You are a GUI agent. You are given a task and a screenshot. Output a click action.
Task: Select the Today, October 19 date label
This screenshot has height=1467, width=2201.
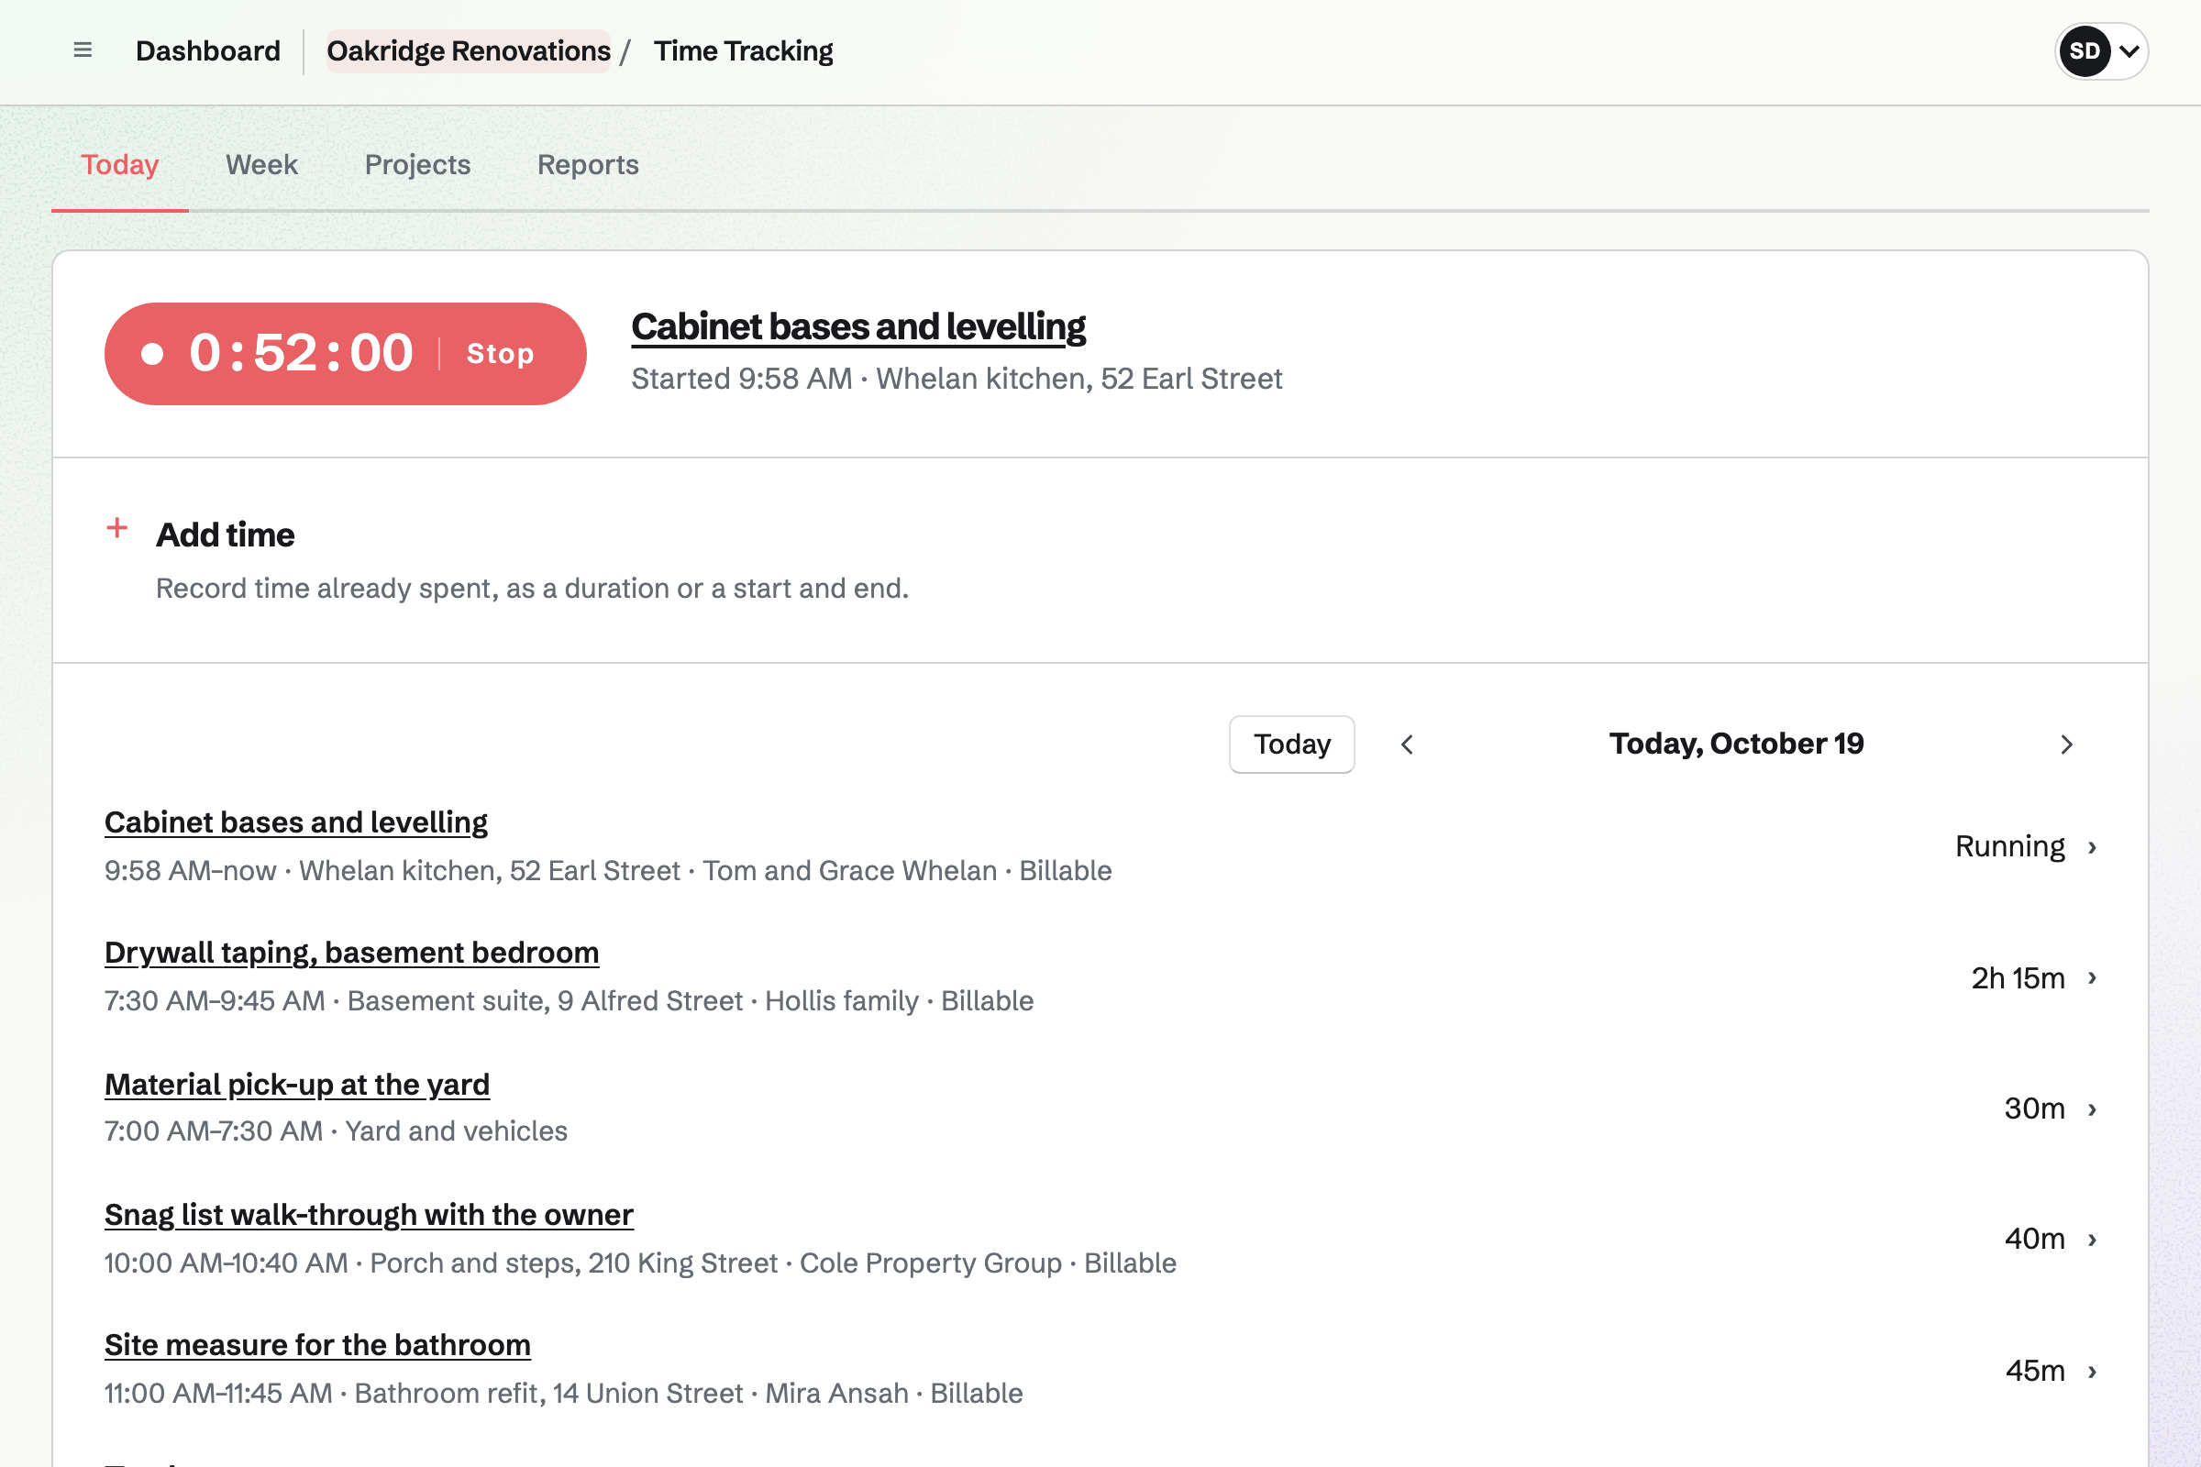pyautogui.click(x=1736, y=744)
